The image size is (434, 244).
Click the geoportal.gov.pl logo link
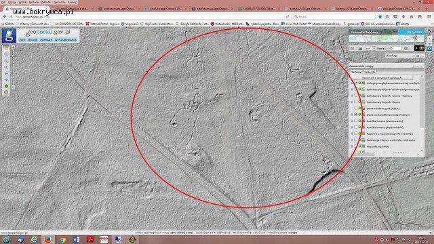47,33
